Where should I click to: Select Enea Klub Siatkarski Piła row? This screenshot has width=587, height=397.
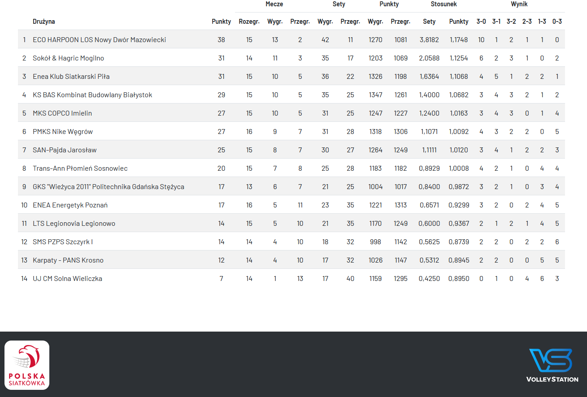coord(71,77)
